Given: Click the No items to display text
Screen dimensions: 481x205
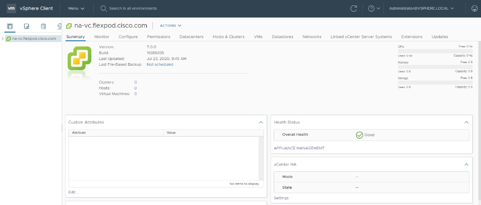Looking at the screenshot, I should tap(244, 184).
